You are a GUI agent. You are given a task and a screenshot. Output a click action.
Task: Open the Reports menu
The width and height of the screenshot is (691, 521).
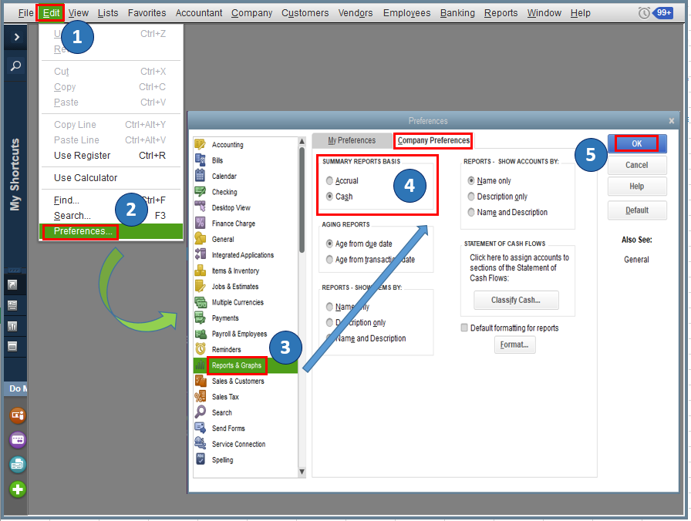point(501,13)
